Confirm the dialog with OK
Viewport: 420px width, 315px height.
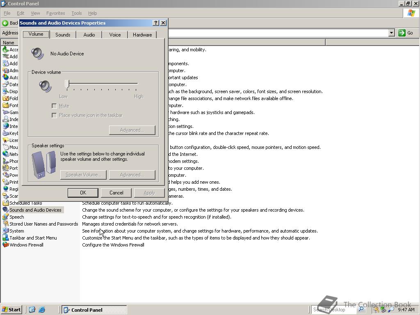click(83, 193)
